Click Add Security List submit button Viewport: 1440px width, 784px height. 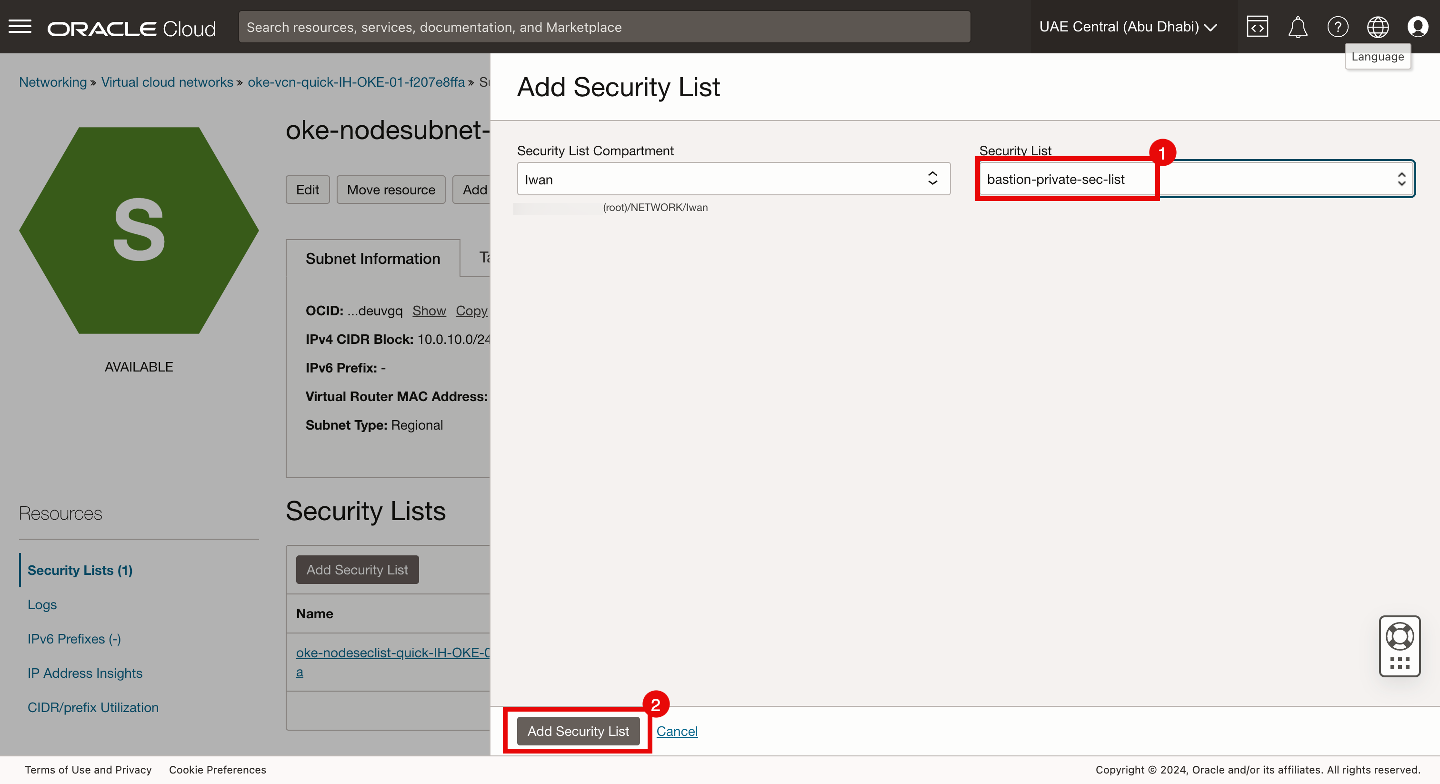[x=578, y=731]
